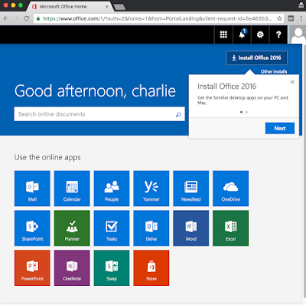Close the Install Office 2016 popup
Image resolution: width=306 pixels, height=305 pixels.
(292, 82)
